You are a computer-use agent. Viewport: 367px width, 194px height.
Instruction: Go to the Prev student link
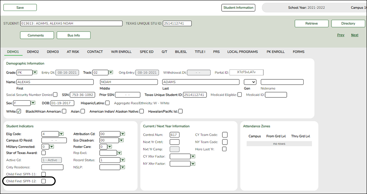[x=341, y=35]
